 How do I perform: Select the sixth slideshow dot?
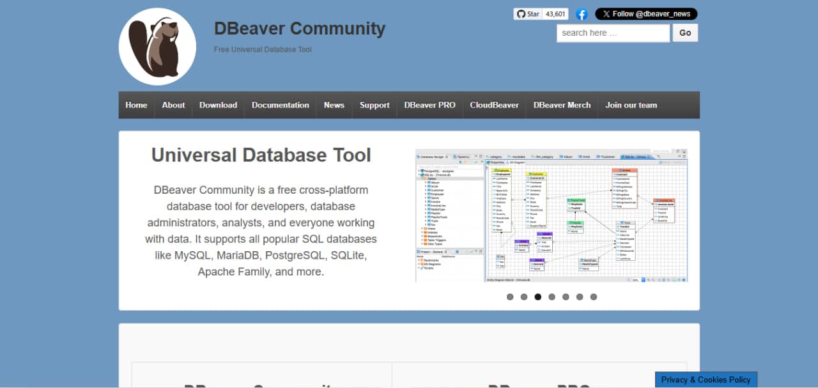[x=580, y=297]
